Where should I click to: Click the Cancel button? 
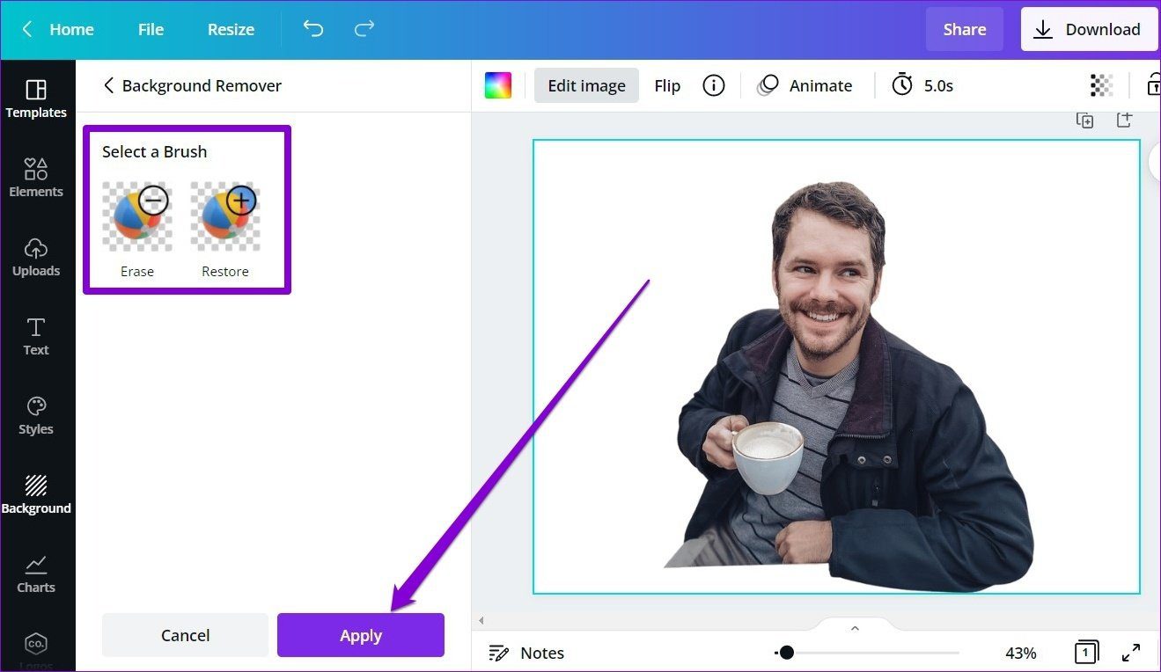coord(185,635)
